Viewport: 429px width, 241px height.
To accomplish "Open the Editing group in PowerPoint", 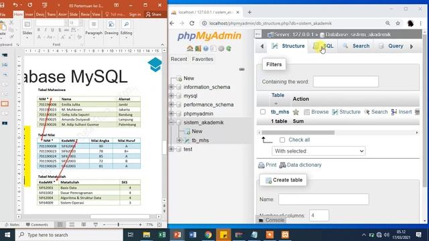I will [126, 29].
